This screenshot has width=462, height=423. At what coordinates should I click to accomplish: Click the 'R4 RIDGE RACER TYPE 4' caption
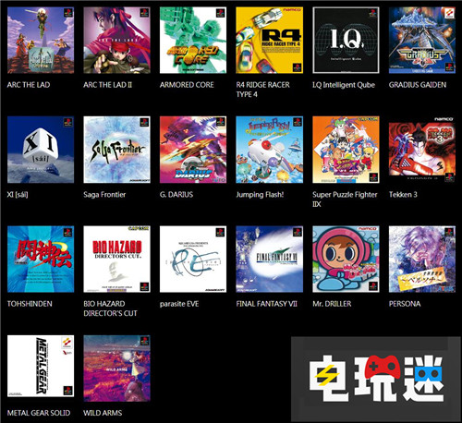262,90
